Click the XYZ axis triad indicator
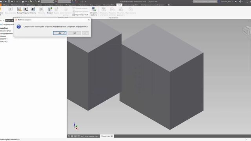The width and height of the screenshot is (251, 141). point(76,127)
